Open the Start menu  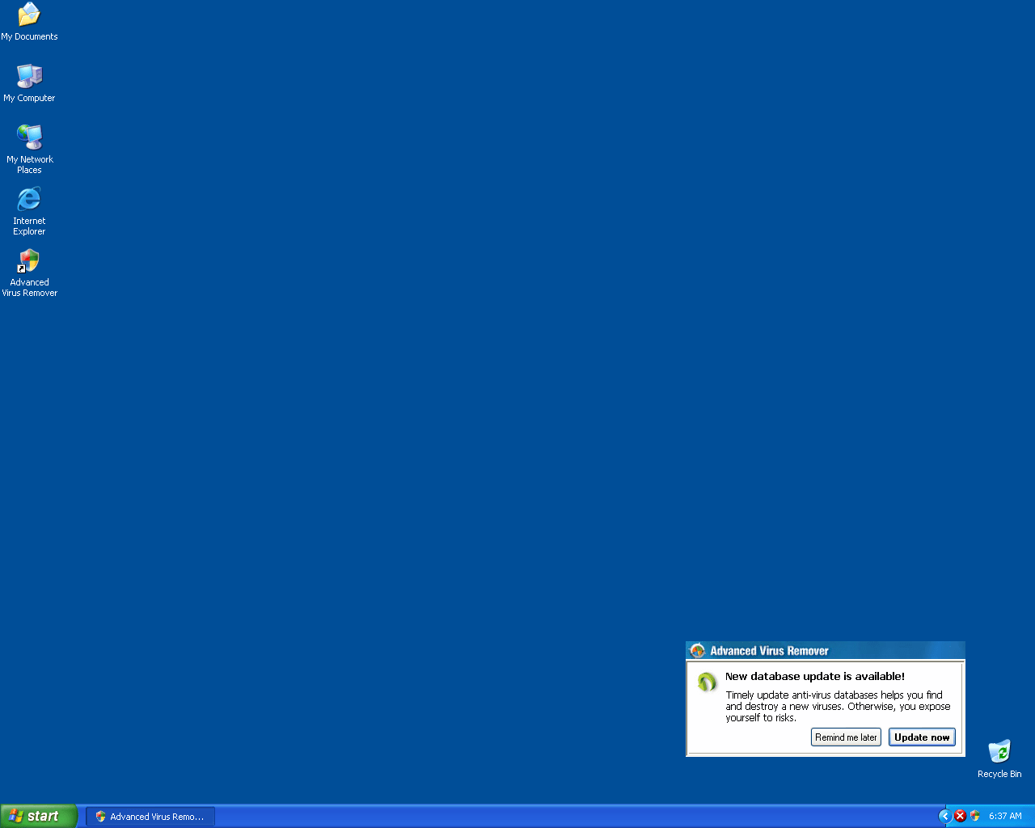(x=39, y=816)
